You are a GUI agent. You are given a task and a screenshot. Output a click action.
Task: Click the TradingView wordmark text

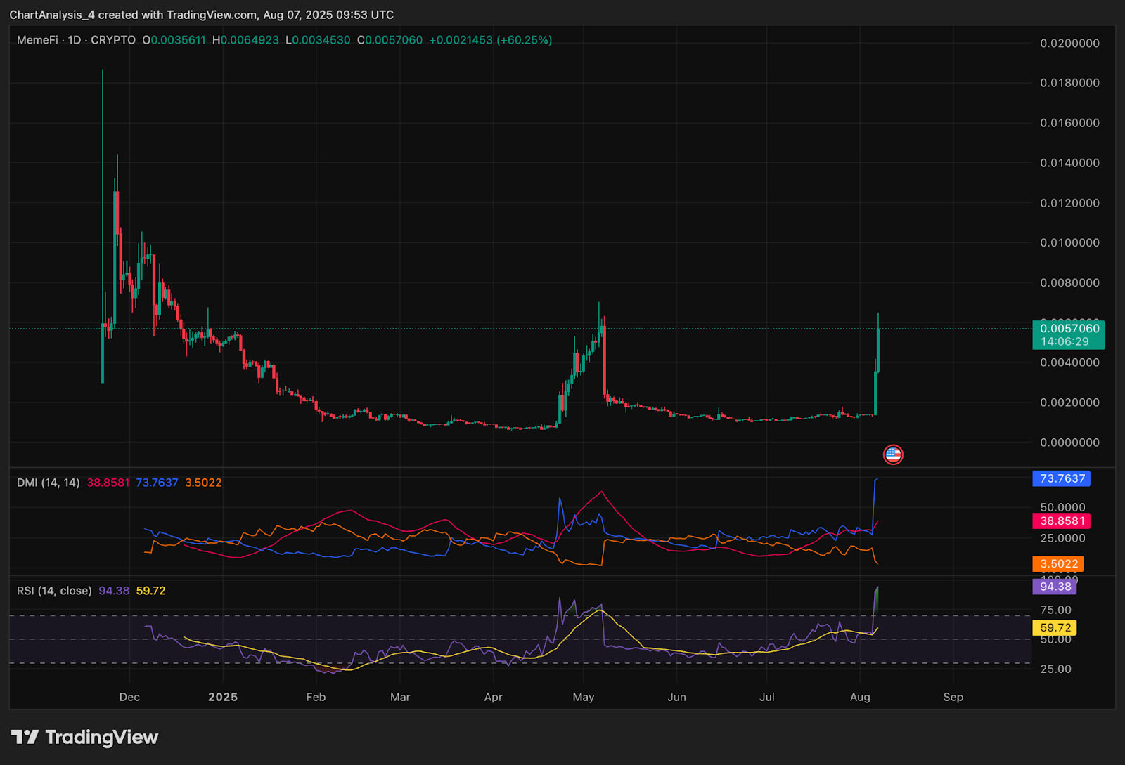coord(102,737)
